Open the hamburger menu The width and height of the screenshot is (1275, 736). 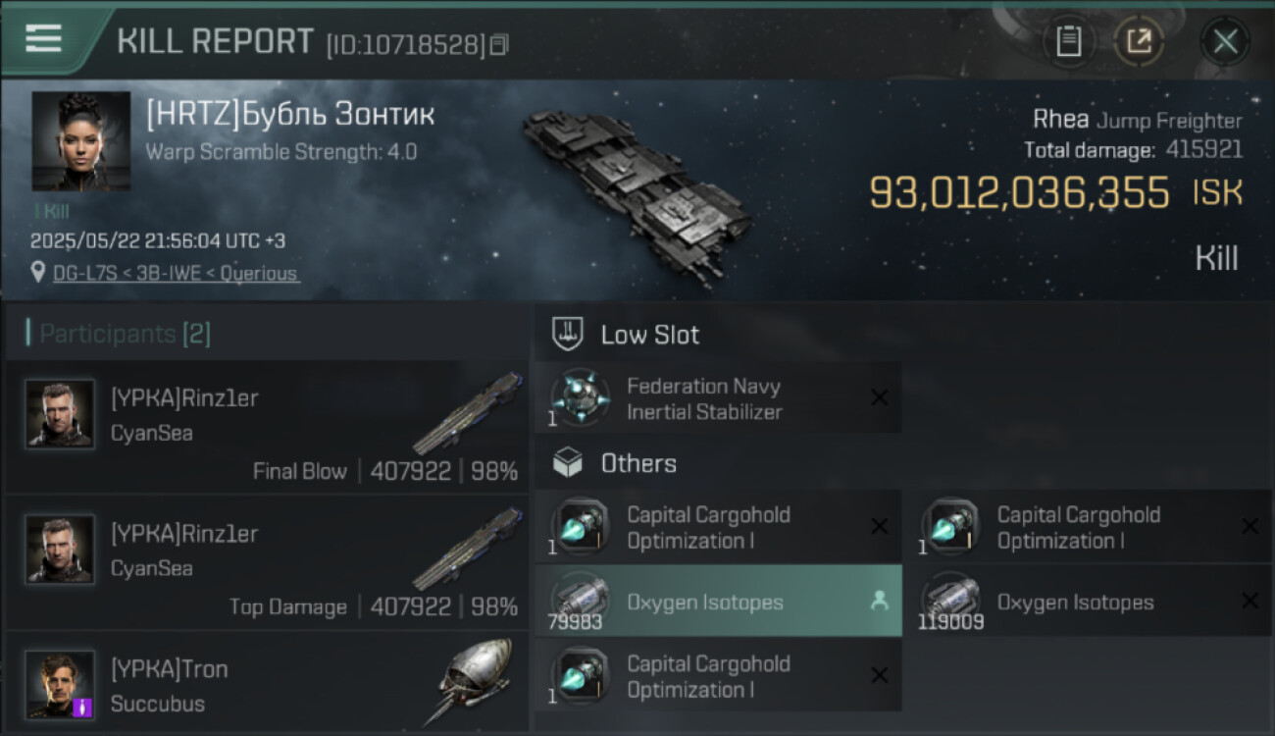pos(43,39)
